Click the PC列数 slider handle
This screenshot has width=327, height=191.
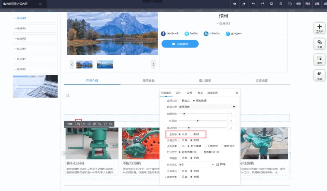198,121
